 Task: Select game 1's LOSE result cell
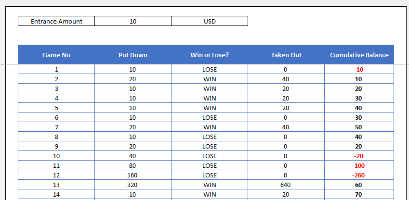[x=210, y=69]
